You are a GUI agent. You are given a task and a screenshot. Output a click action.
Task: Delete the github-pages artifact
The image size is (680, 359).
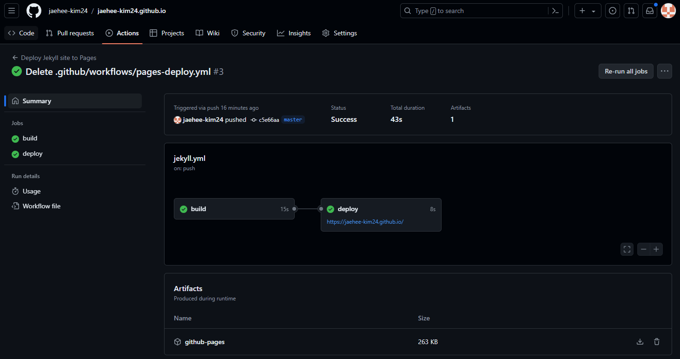coord(657,342)
